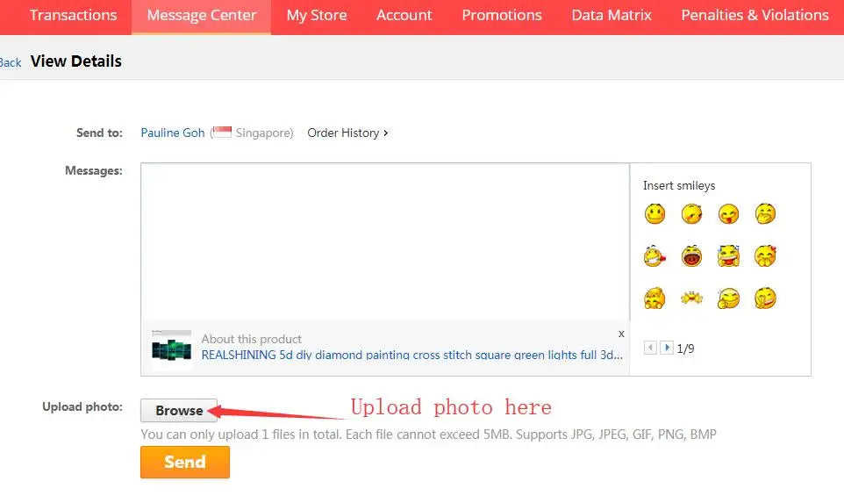Insert the tongue-out smiley in the top row
The width and height of the screenshot is (844, 503).
pos(728,214)
